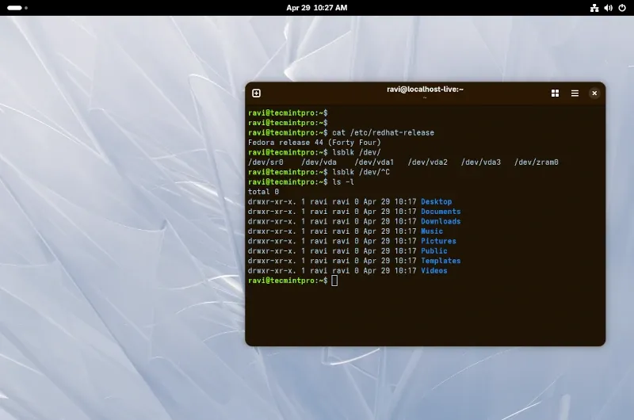
Task: Click the Music directory name
Action: (x=432, y=231)
